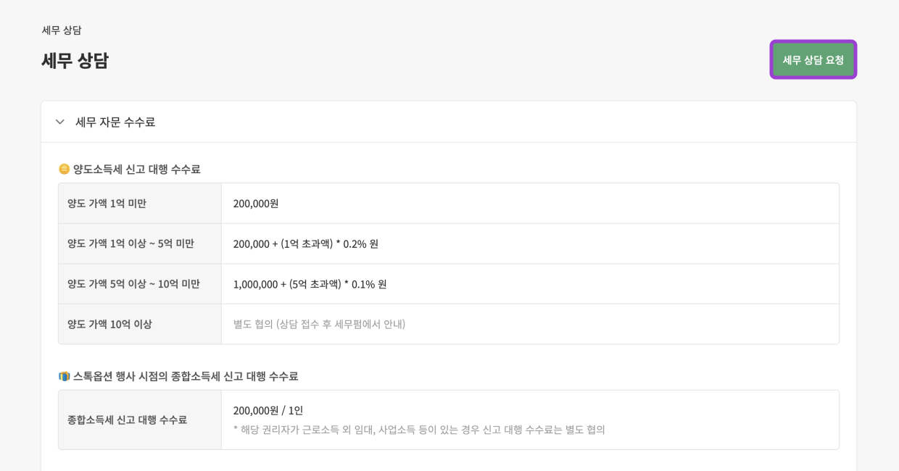
Task: Select the 양도 가액 1억 이상 ~ 5억 미만 label
Action: tap(130, 243)
